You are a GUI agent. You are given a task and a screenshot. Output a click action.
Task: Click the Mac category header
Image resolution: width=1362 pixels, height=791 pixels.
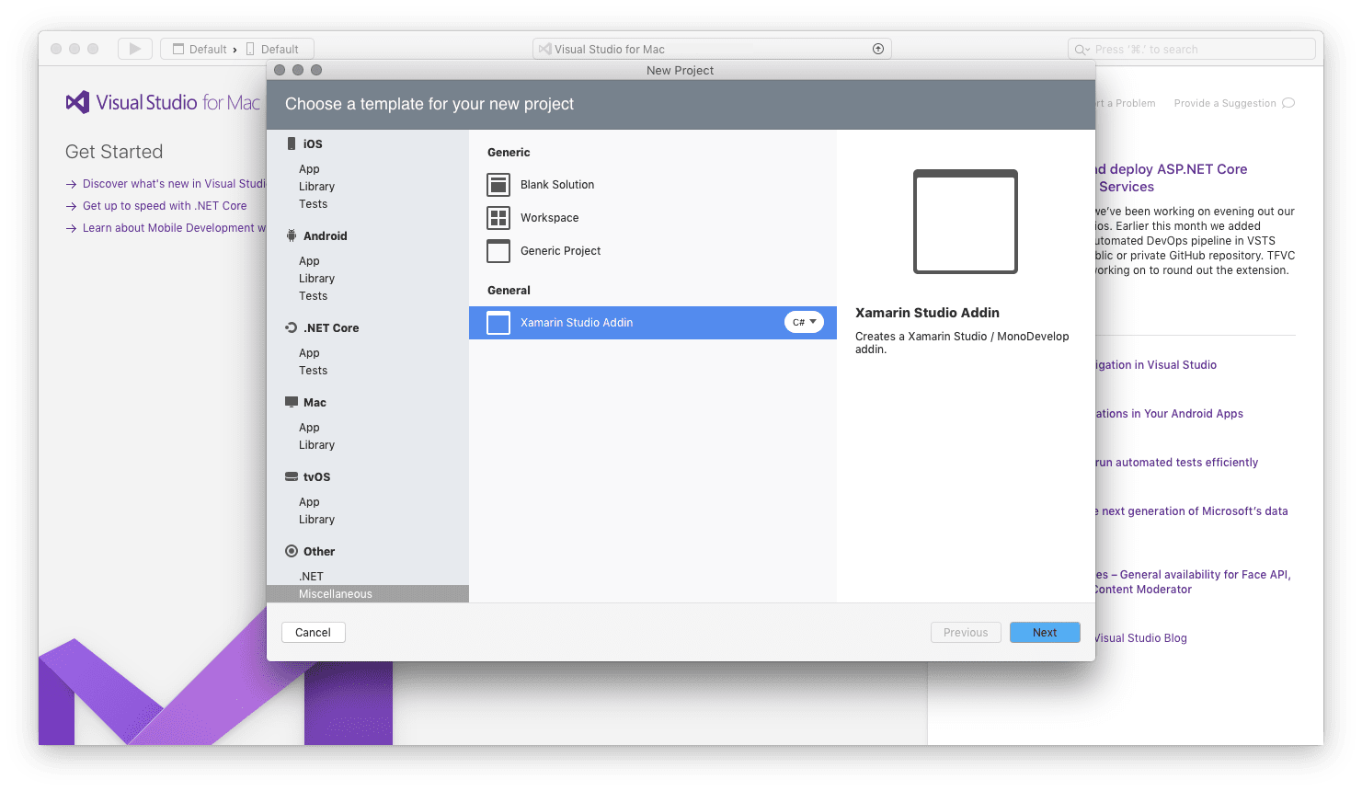[315, 403]
